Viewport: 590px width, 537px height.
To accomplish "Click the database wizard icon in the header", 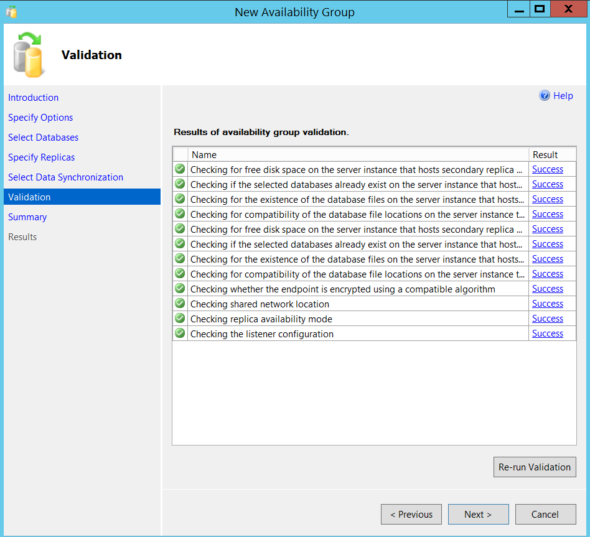I will (29, 55).
